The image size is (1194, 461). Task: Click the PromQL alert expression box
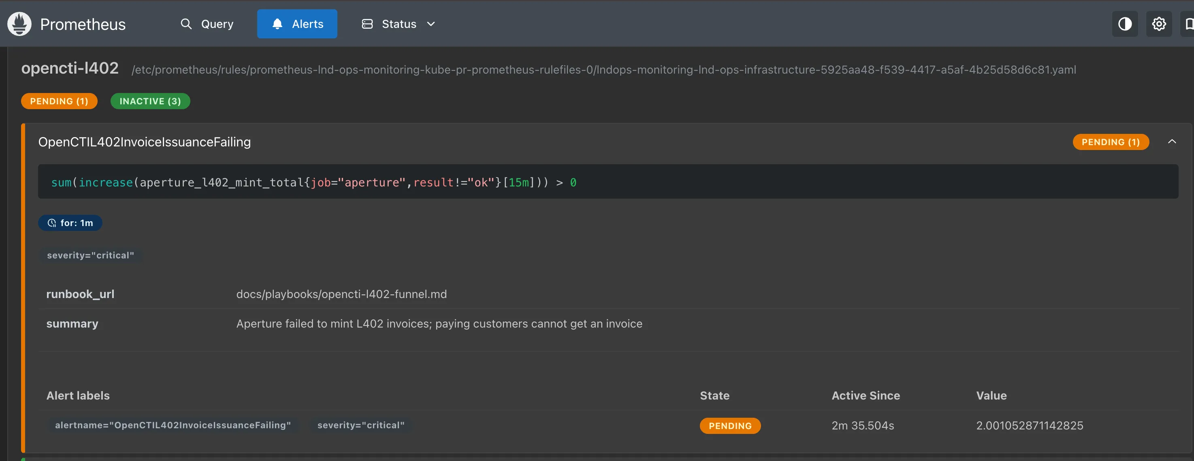click(608, 182)
